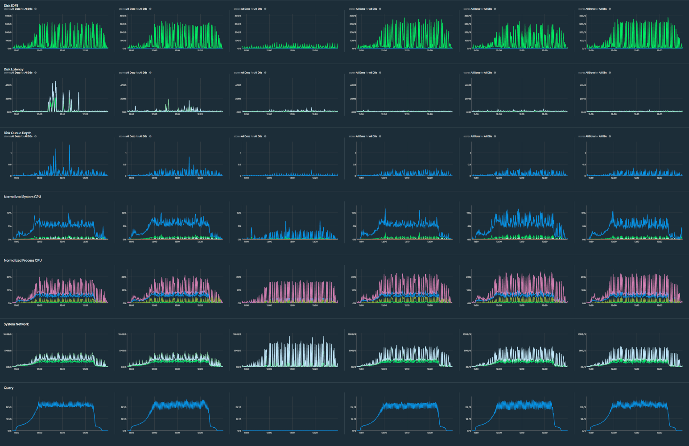This screenshot has width=689, height=446.
Task: Open the All DBs selector on the first Disk Latency panel
Action: tap(28, 72)
